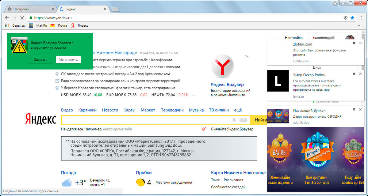Open the Яндекс bookmark in bookmarks bar
This screenshot has width=368, height=196.
[80, 25]
